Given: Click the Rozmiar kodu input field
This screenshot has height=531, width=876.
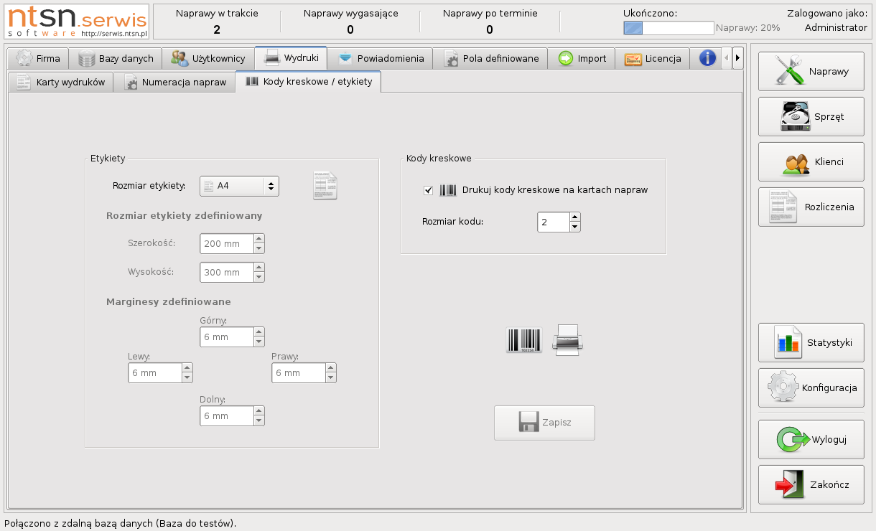Looking at the screenshot, I should click(x=553, y=222).
